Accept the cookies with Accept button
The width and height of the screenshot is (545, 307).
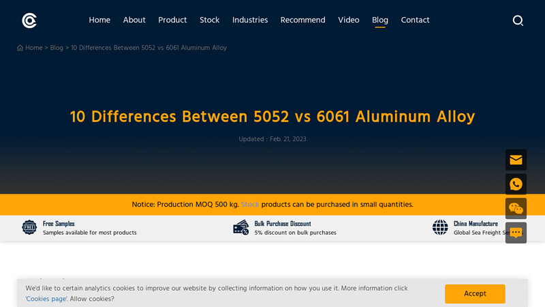475,294
